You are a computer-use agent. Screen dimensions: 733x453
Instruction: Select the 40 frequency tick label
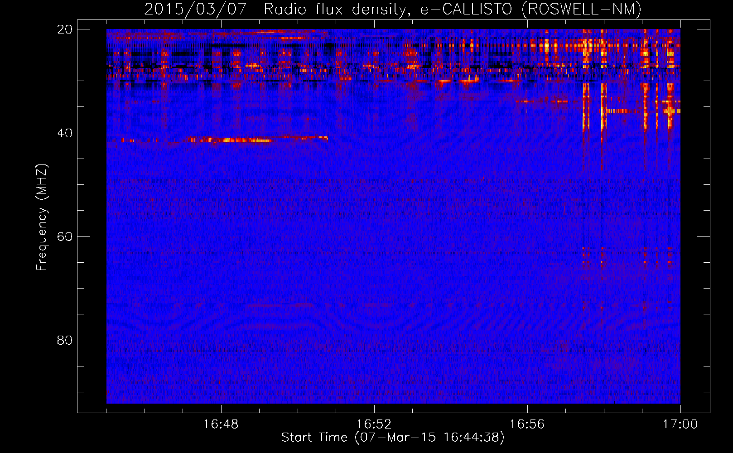point(65,133)
